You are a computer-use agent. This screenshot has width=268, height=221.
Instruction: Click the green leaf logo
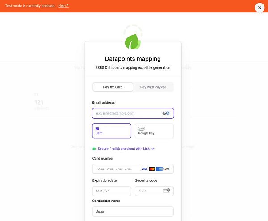(x=133, y=41)
